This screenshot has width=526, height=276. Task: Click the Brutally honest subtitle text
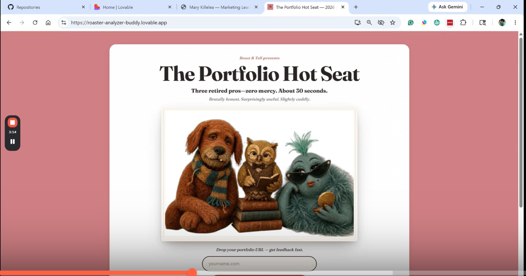click(x=259, y=99)
